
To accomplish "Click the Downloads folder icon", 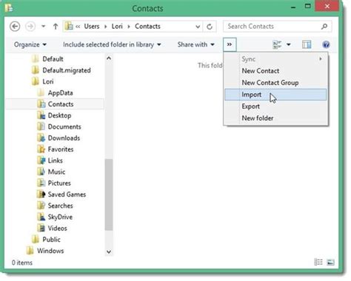I will tap(41, 138).
